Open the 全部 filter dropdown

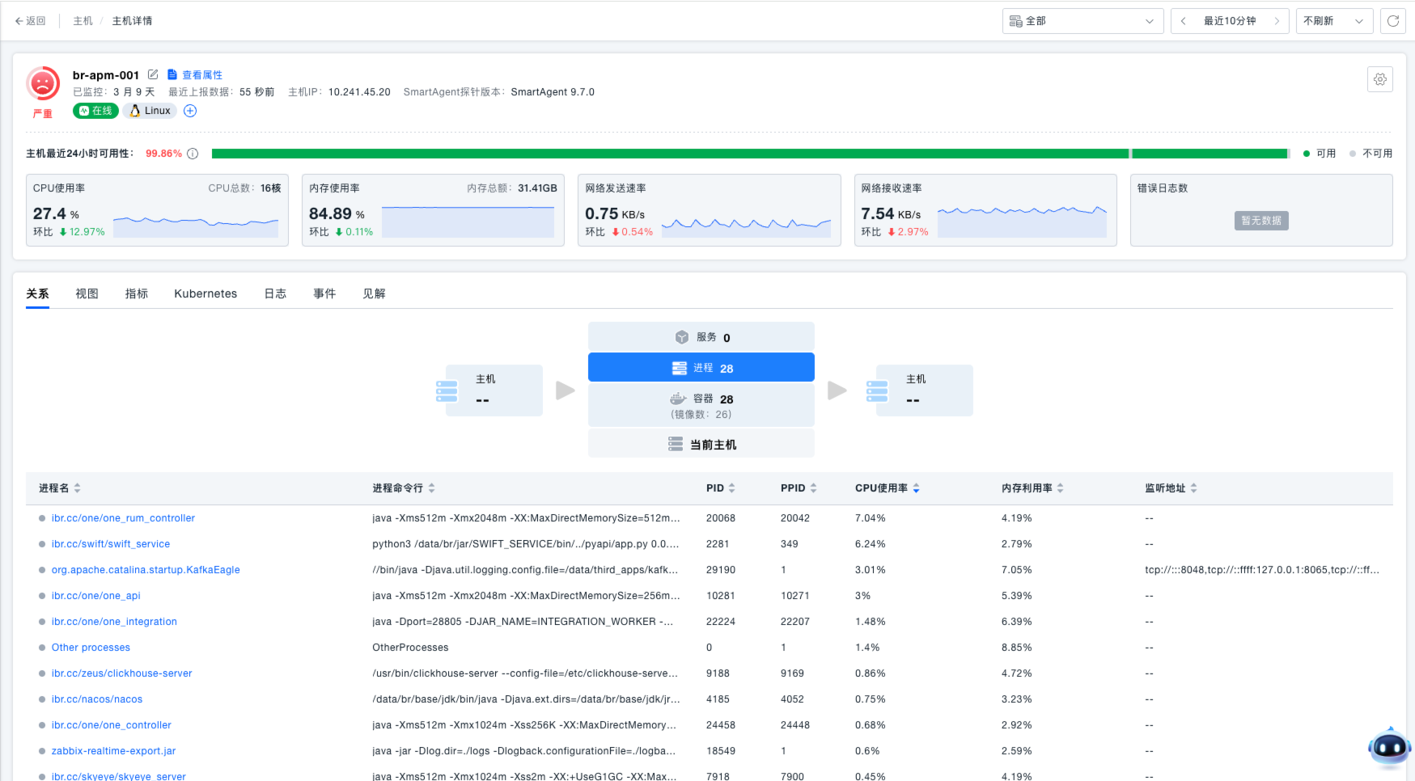(1082, 21)
